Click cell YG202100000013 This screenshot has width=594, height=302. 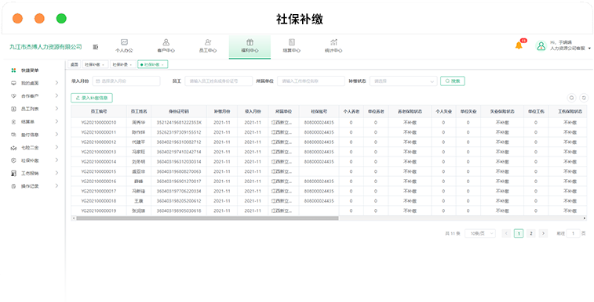(x=99, y=152)
